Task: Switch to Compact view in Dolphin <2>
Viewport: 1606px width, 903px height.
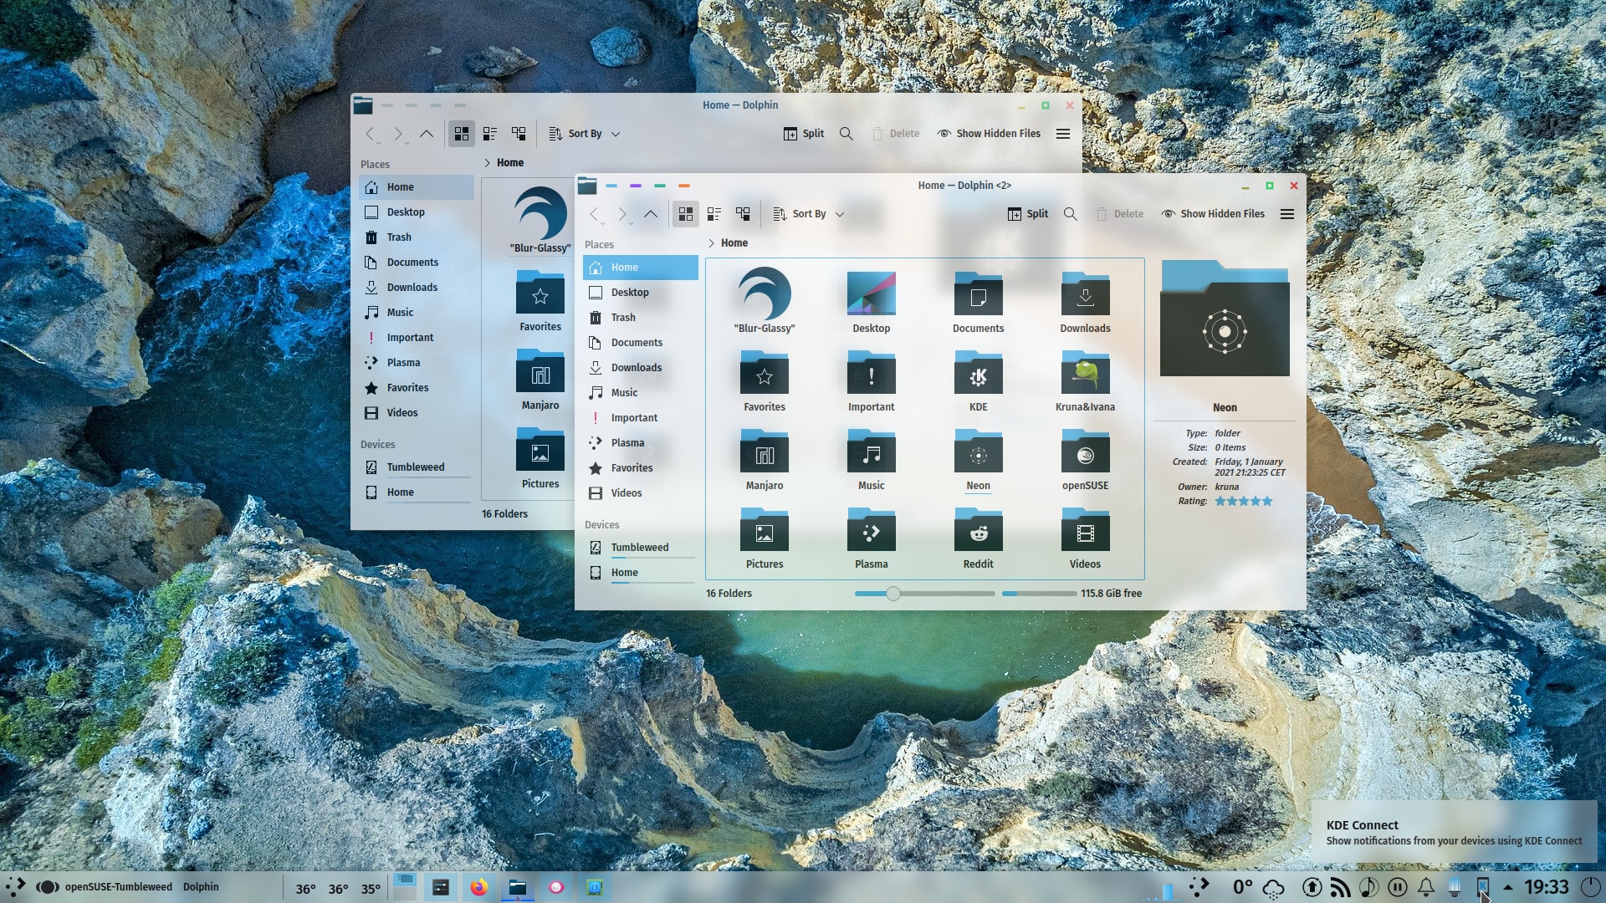Action: (714, 214)
